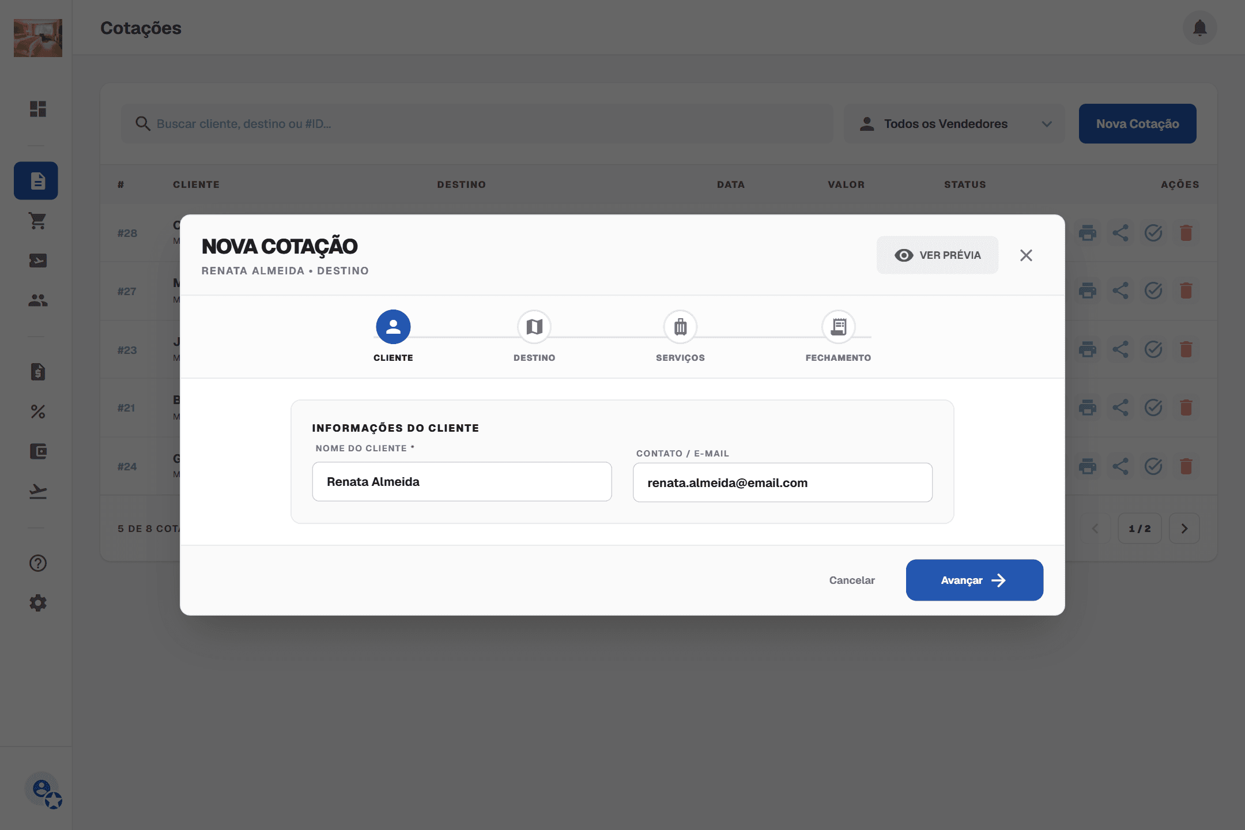Viewport: 1245px width, 830px height.
Task: Share quote #27
Action: pyautogui.click(x=1120, y=290)
